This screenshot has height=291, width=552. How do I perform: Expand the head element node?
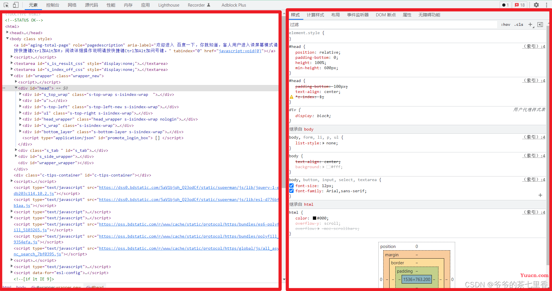pyautogui.click(x=7, y=33)
